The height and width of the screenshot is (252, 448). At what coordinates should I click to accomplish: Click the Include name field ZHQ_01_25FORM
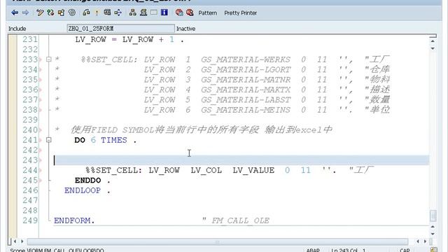[x=120, y=29]
